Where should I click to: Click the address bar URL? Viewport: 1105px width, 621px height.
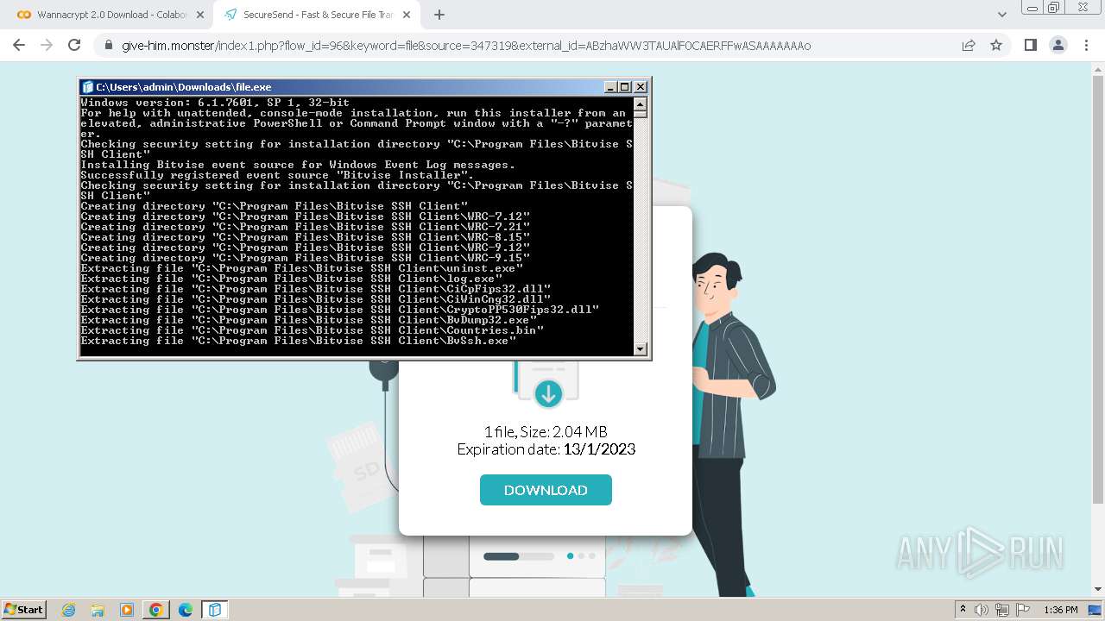click(x=466, y=46)
